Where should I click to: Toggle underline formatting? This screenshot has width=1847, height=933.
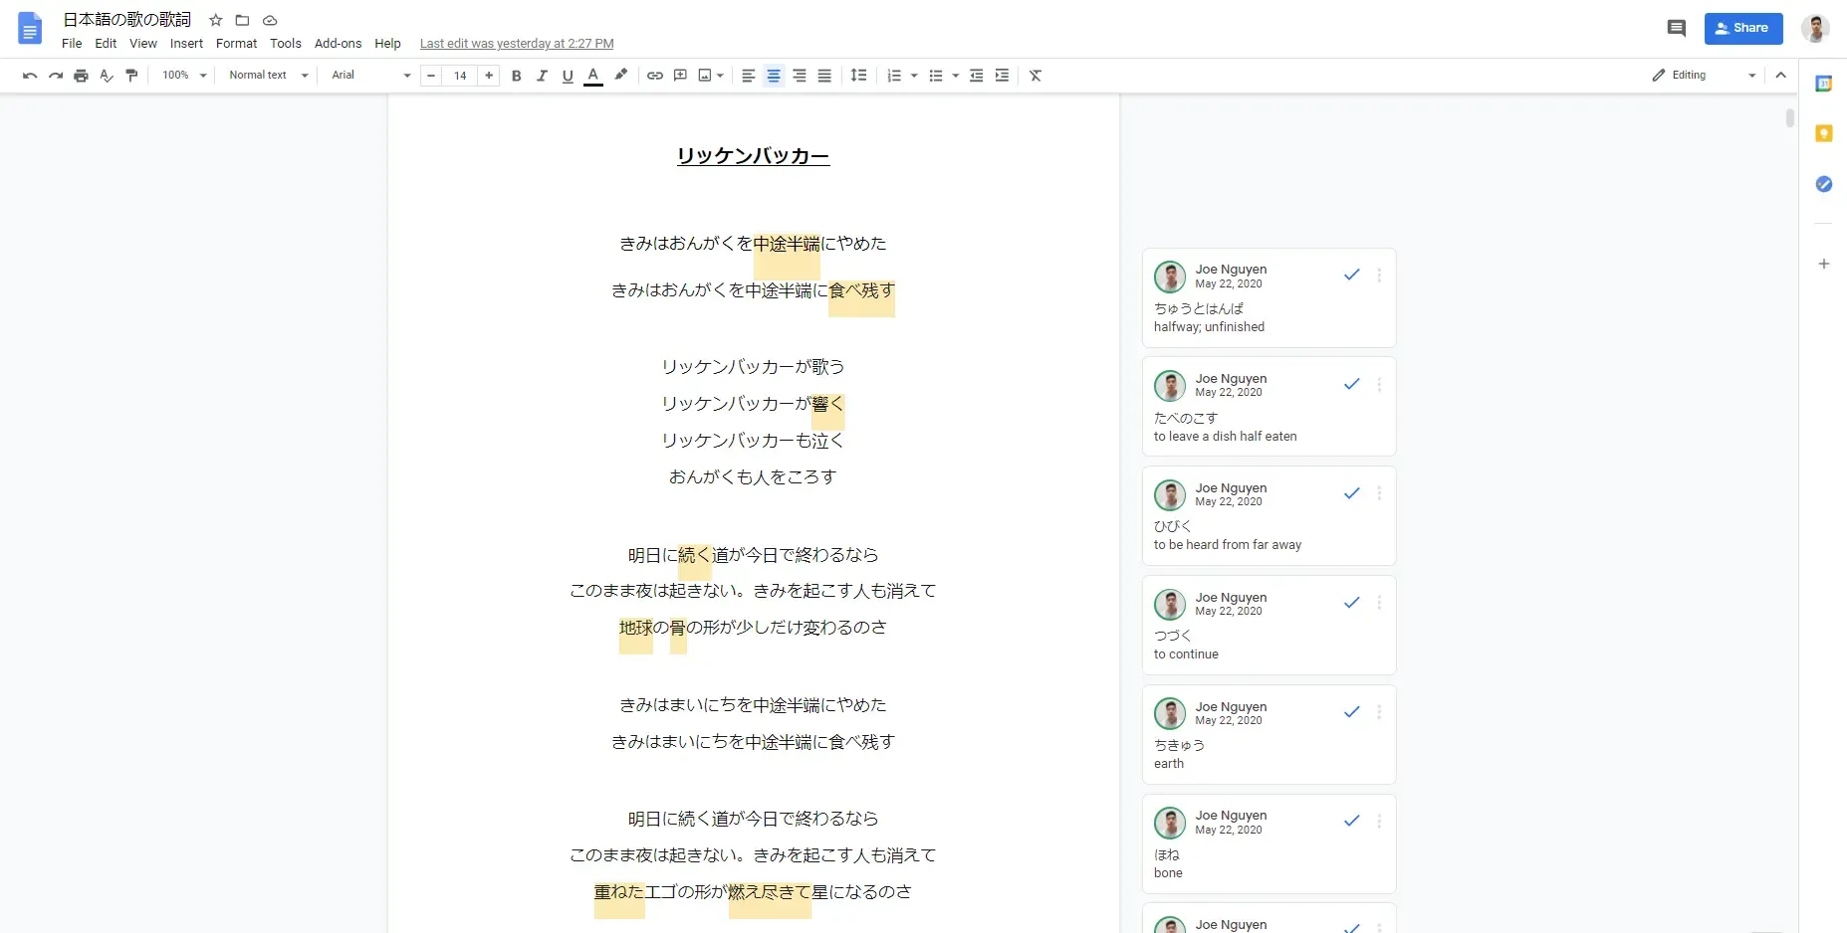(568, 76)
